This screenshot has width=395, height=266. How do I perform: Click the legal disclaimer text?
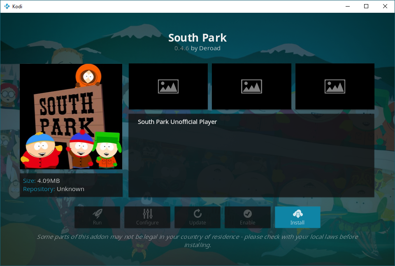click(x=197, y=241)
